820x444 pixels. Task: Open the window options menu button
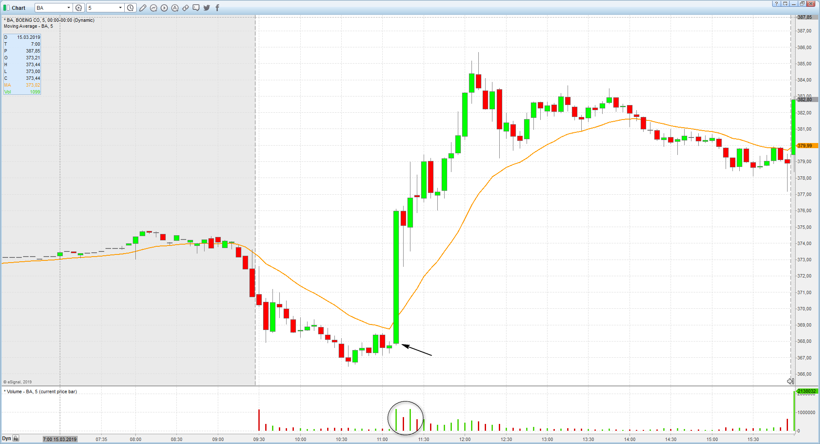[785, 3]
